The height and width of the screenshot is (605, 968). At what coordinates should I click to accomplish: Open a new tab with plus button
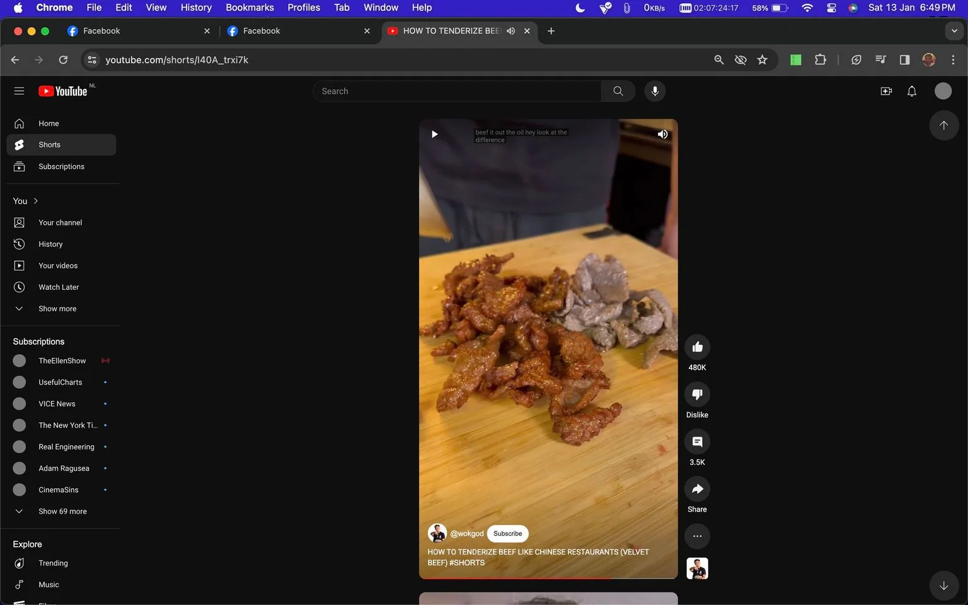coord(551,31)
